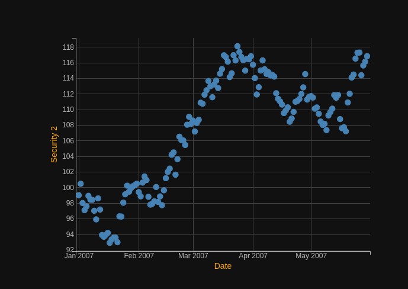Viewport: 408px width, 289px height.
Task: Click the "Date" x-axis title
Action: pos(223,266)
